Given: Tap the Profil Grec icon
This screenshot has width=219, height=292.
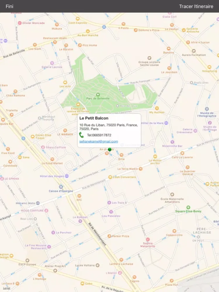Looking at the screenshot, I should pyautogui.click(x=192, y=83).
